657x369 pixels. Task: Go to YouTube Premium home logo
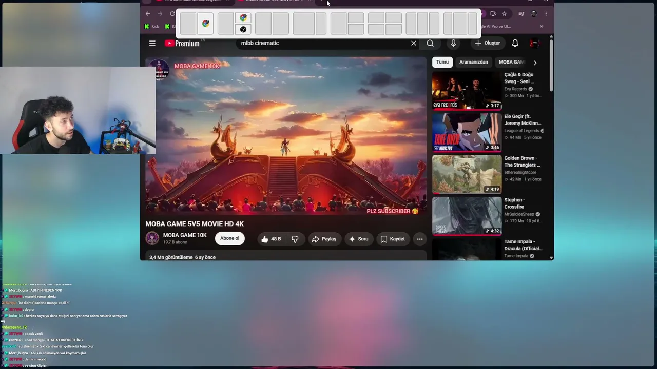(182, 43)
